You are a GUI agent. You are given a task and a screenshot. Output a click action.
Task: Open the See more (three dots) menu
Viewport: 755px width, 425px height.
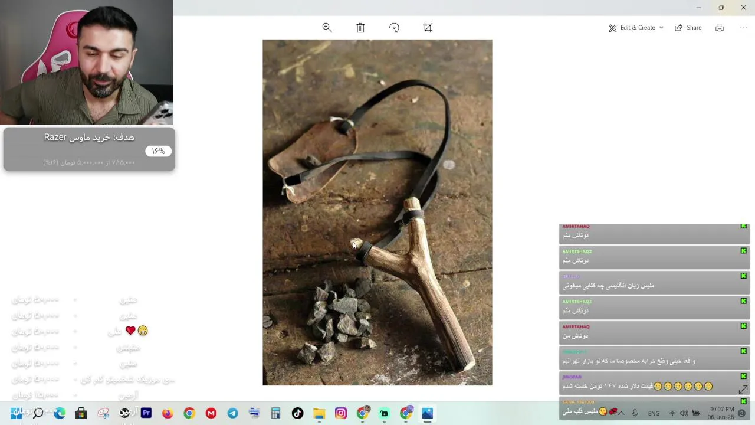click(743, 28)
